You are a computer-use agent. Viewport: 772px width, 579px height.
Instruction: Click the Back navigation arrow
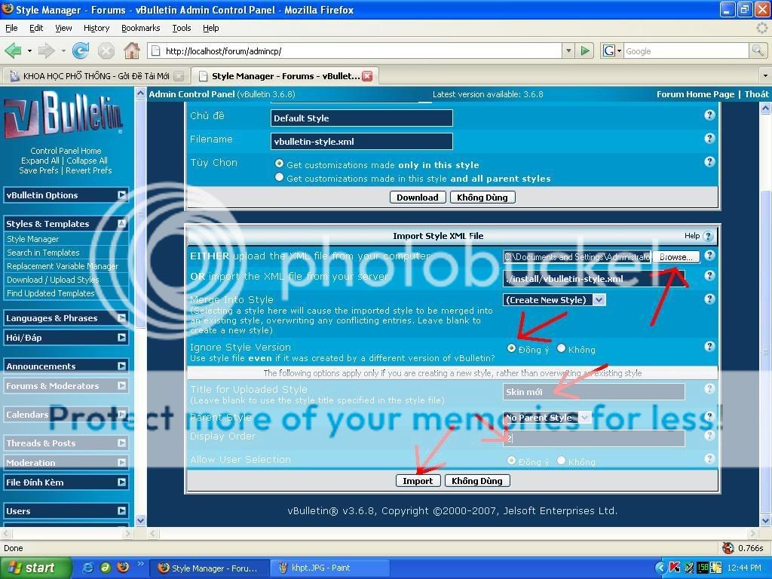click(13, 51)
